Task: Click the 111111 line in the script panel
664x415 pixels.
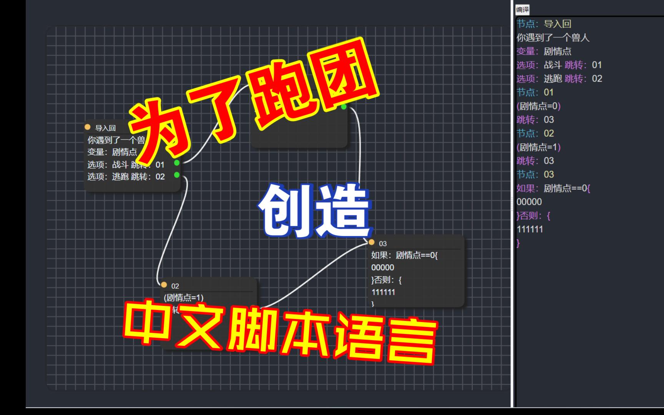Action: click(x=530, y=229)
